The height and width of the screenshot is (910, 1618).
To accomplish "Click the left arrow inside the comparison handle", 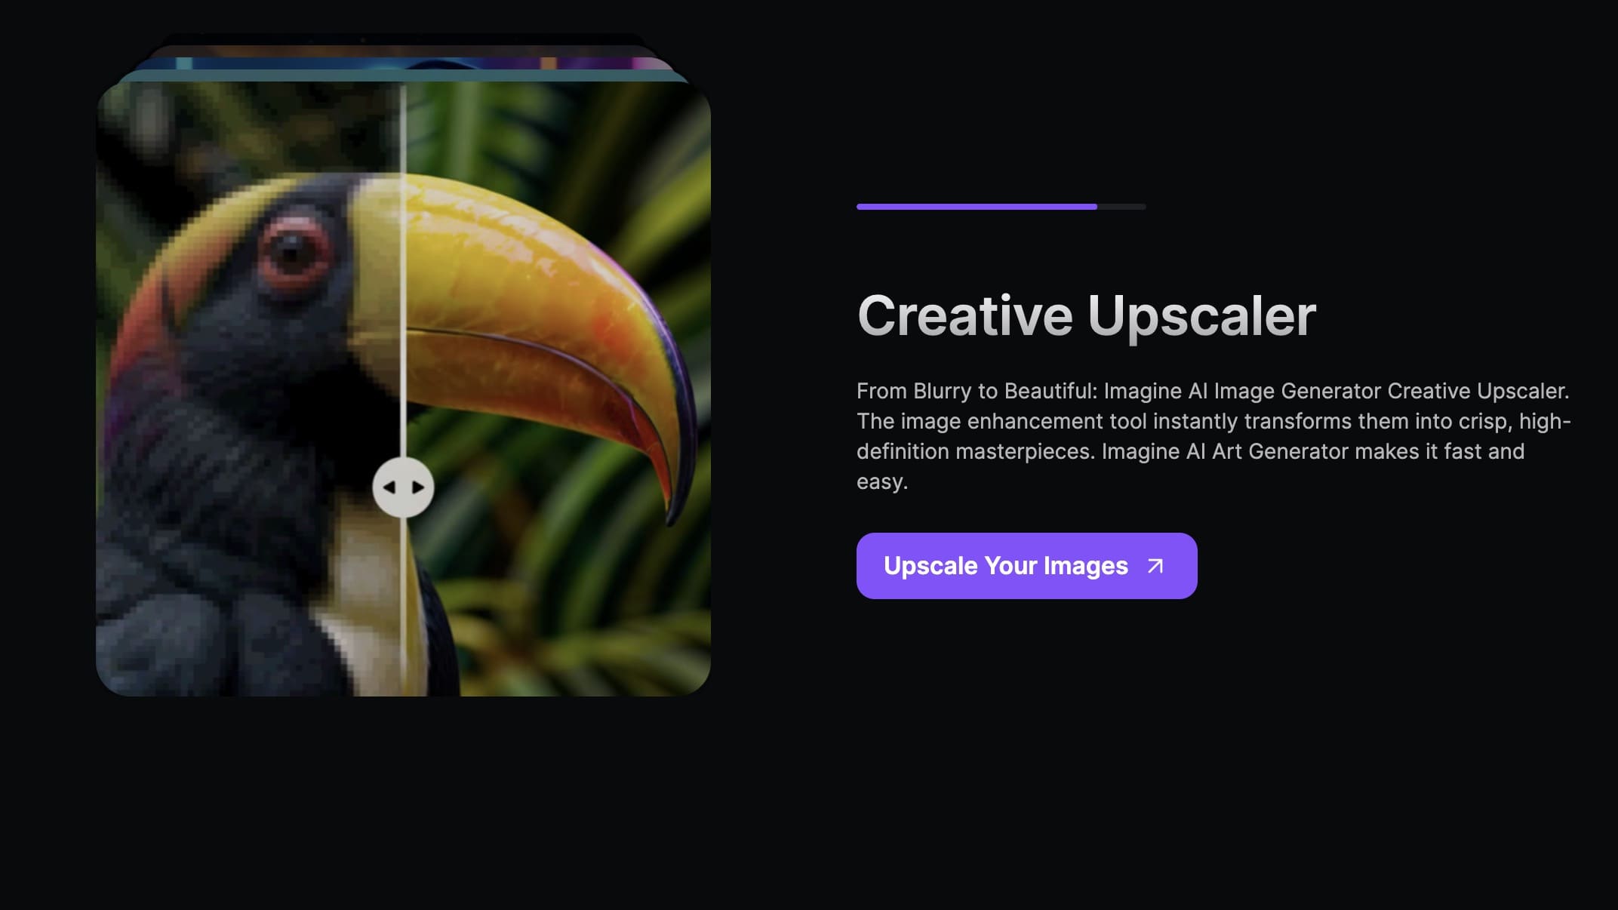I will tap(391, 487).
